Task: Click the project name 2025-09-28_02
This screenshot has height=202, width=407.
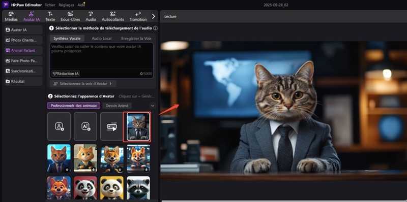Action: [276, 5]
